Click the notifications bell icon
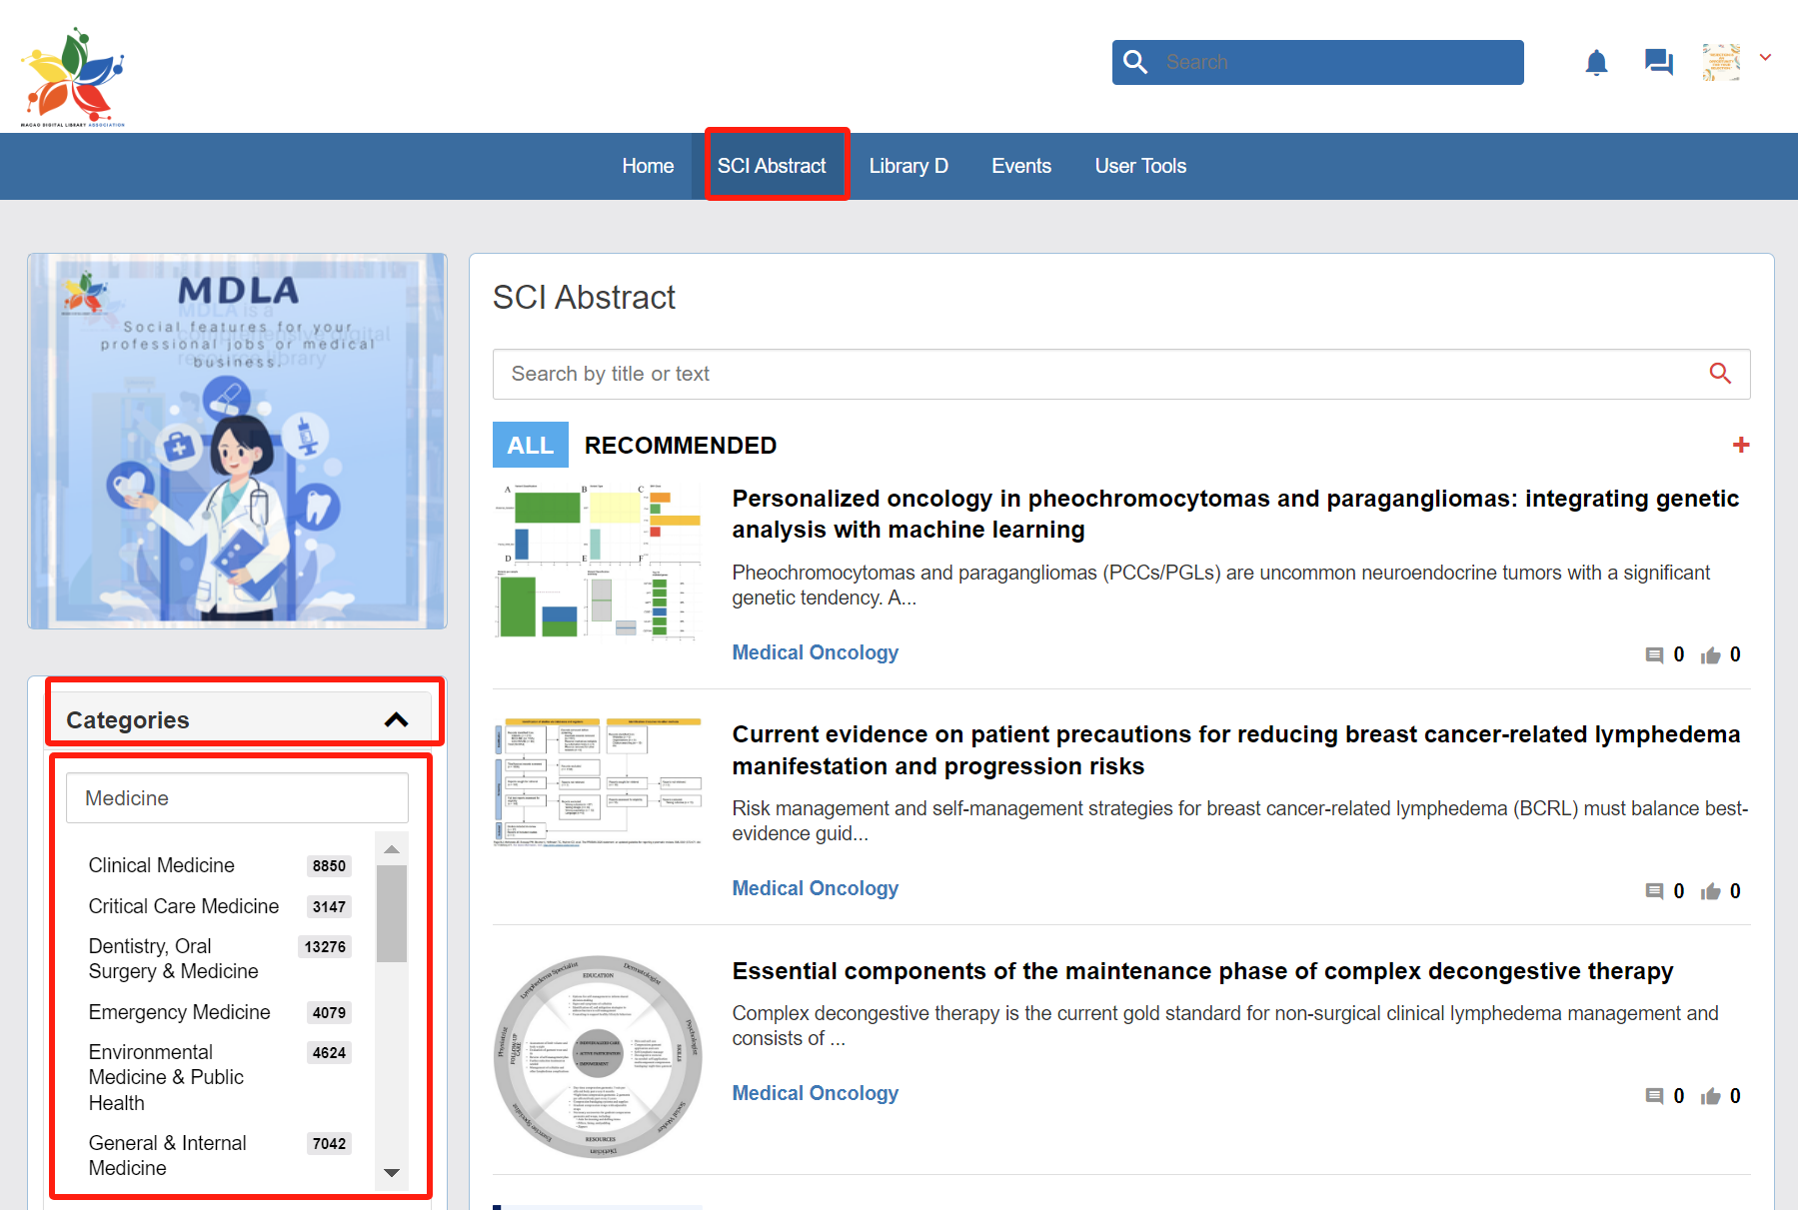Screen dimensions: 1798x1210 click(x=1596, y=63)
